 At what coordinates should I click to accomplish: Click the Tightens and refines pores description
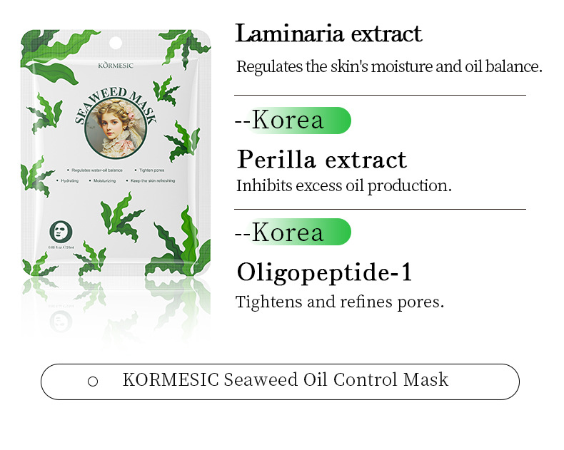(340, 302)
